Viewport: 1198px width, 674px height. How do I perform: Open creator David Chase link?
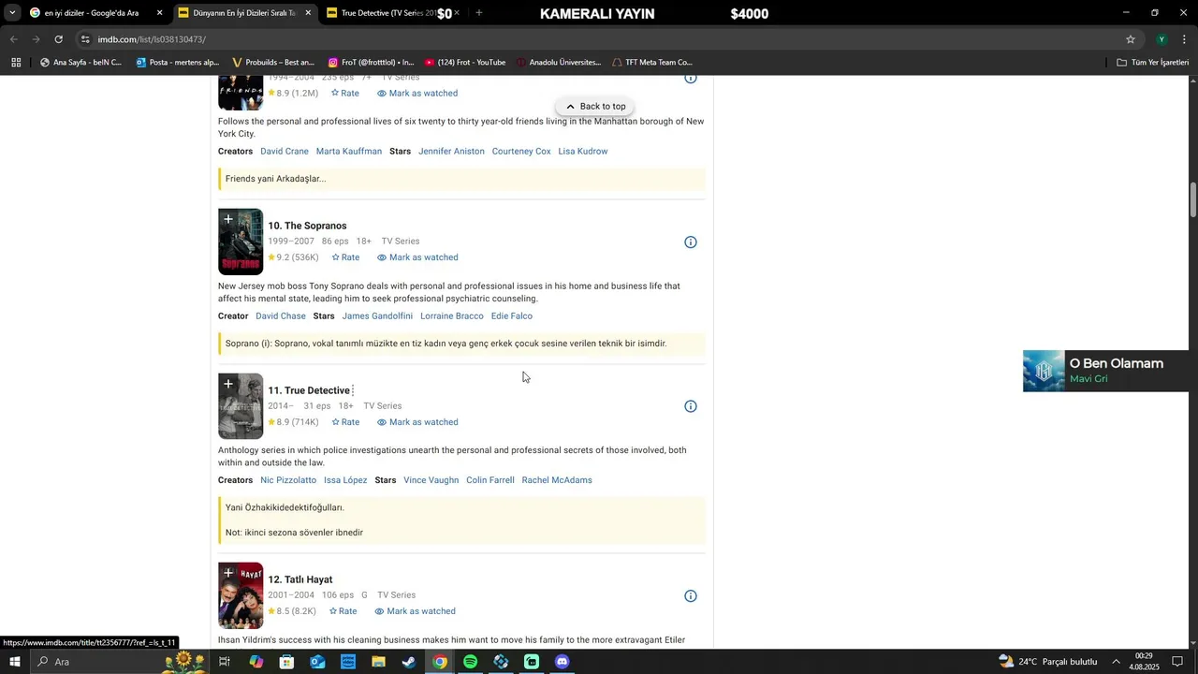point(281,316)
